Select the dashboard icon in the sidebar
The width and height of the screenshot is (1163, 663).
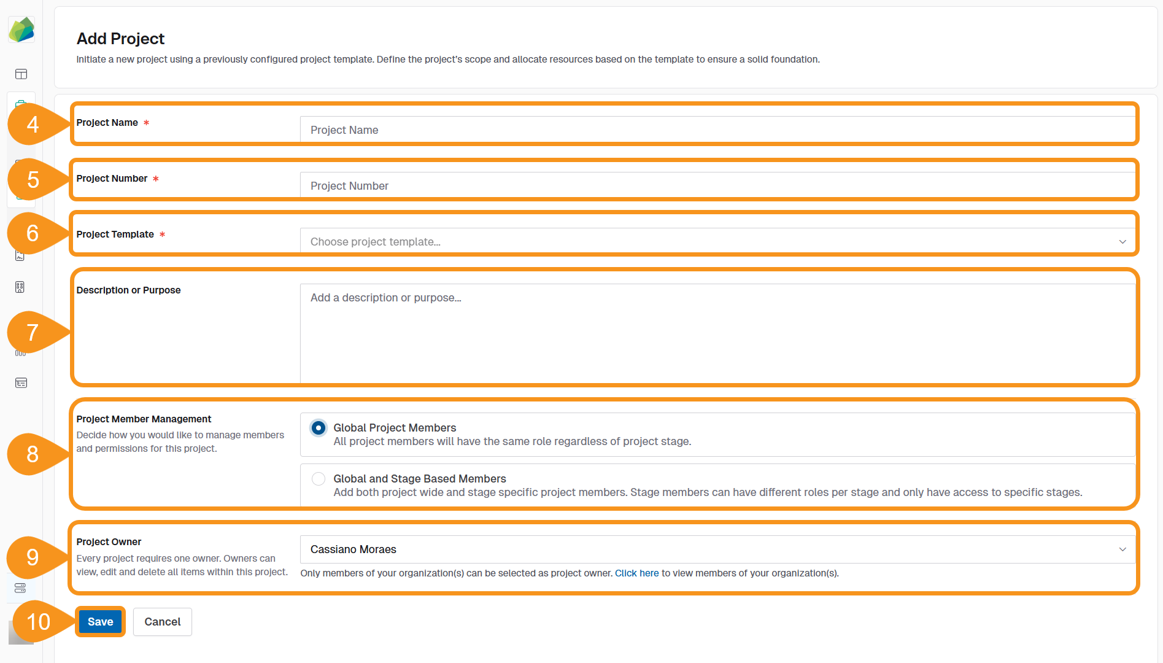pyautogui.click(x=21, y=74)
